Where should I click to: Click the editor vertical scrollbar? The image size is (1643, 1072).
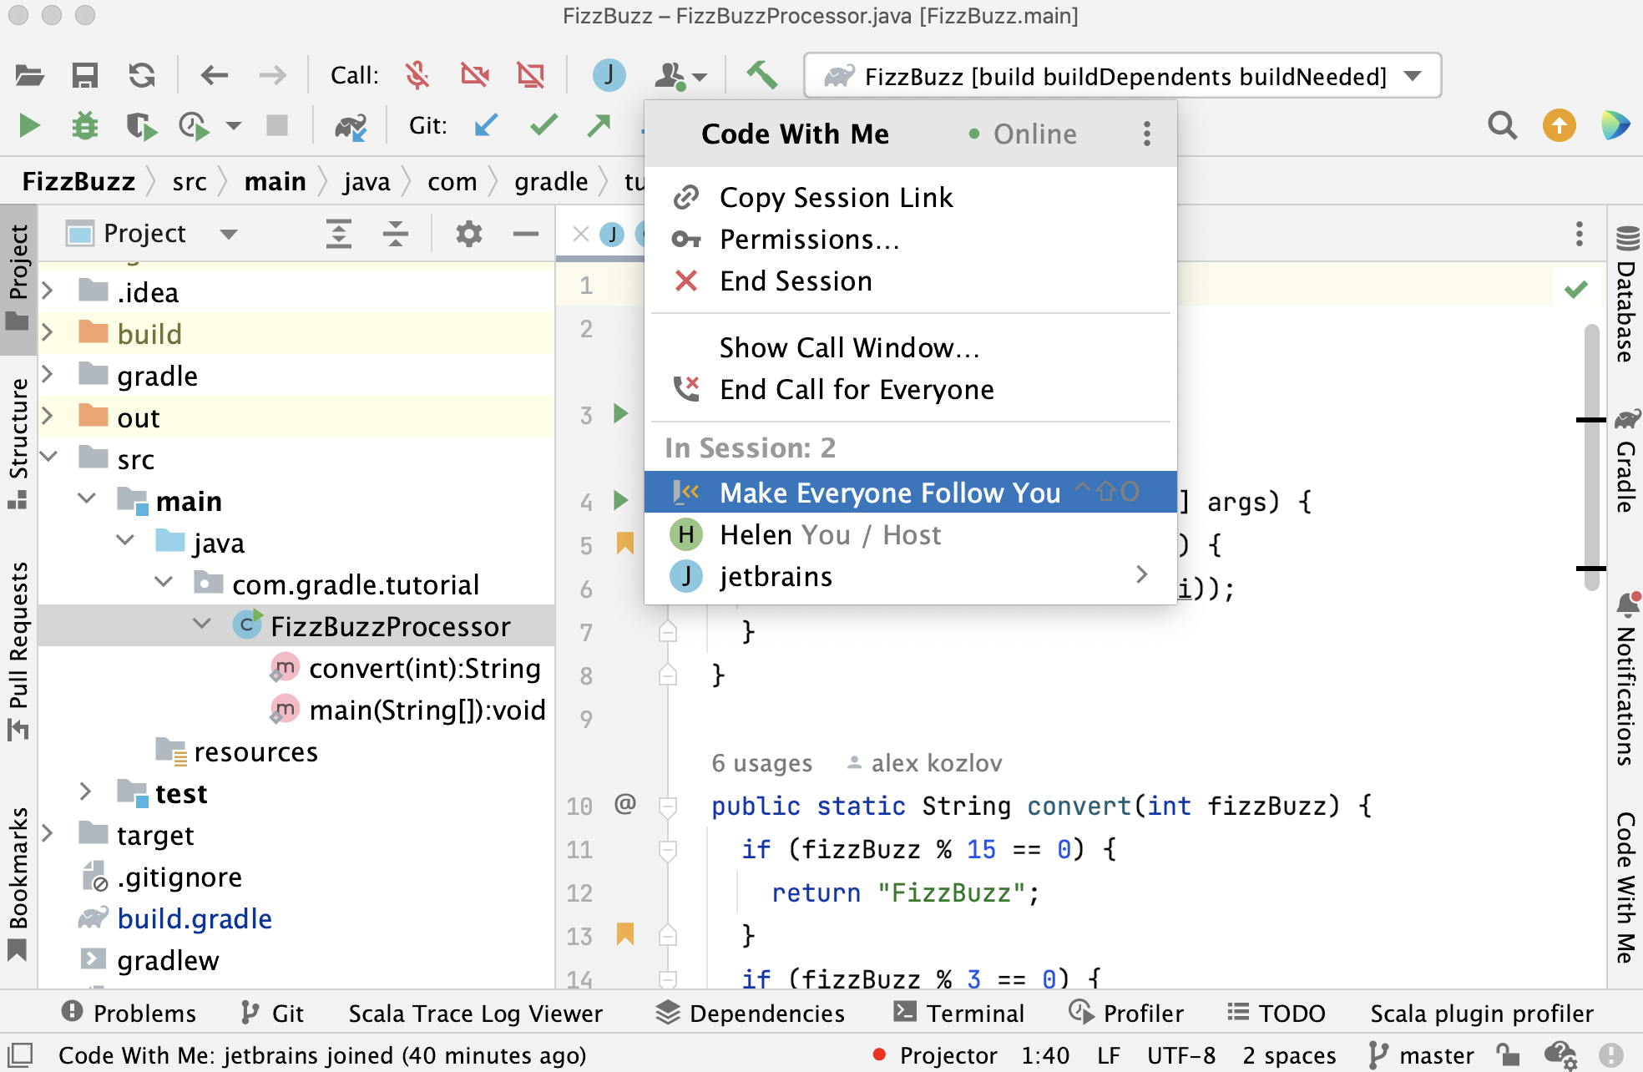click(x=1591, y=458)
